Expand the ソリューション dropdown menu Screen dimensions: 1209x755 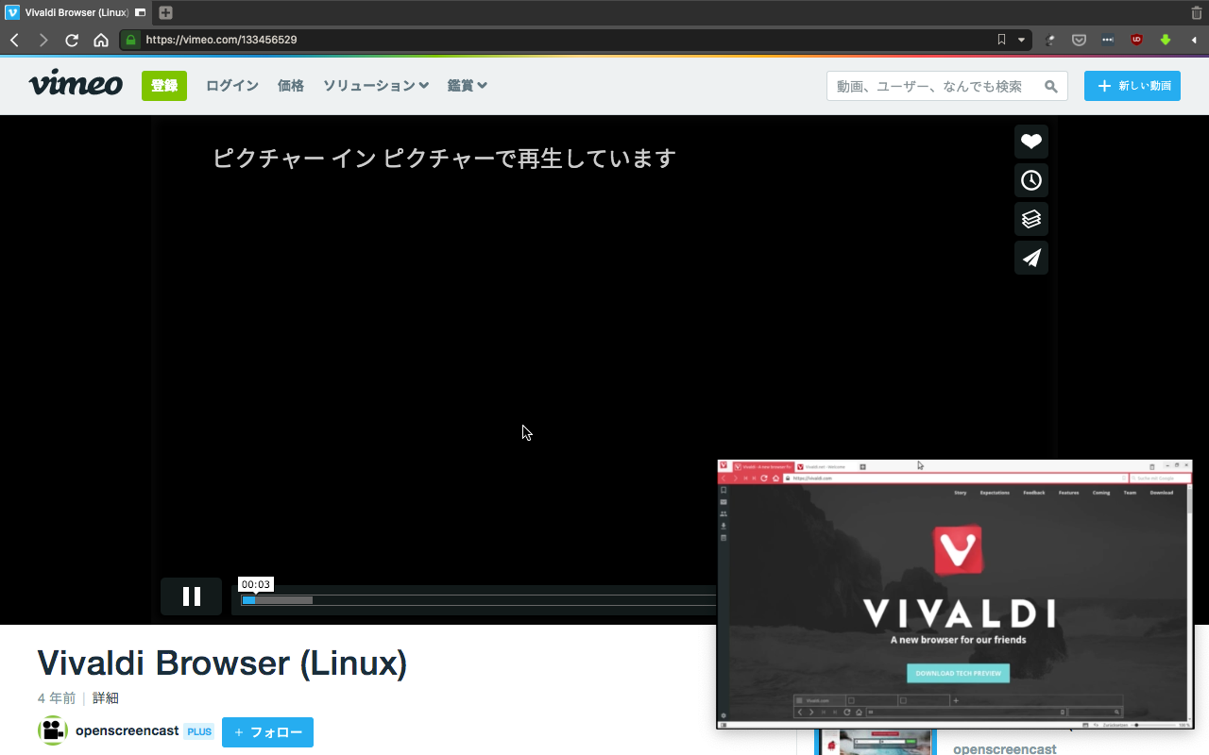click(x=376, y=85)
